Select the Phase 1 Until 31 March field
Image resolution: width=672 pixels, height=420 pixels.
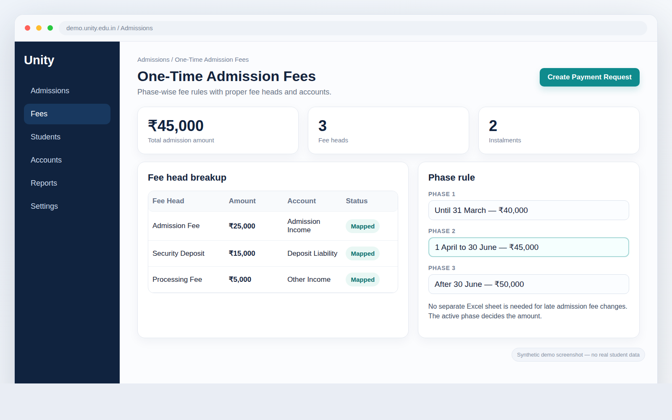pyautogui.click(x=528, y=210)
